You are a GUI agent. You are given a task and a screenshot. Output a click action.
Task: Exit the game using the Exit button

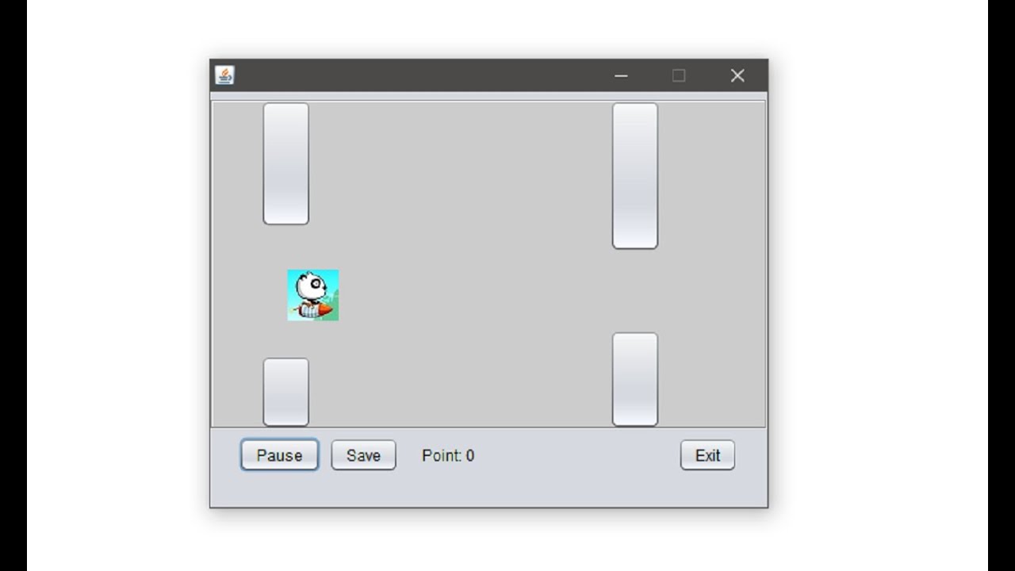pyautogui.click(x=707, y=455)
